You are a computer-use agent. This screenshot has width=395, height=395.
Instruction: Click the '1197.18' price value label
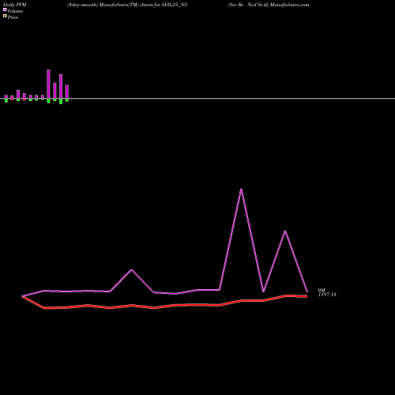[x=327, y=295]
